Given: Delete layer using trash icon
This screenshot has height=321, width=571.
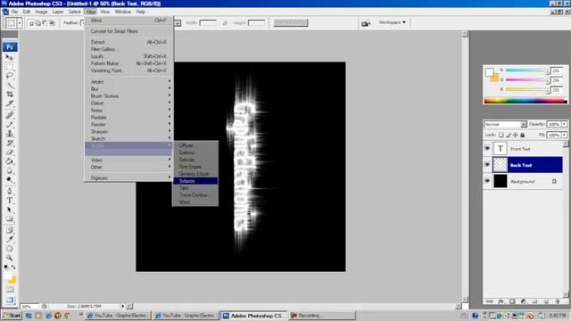Looking at the screenshot, I should [557, 301].
